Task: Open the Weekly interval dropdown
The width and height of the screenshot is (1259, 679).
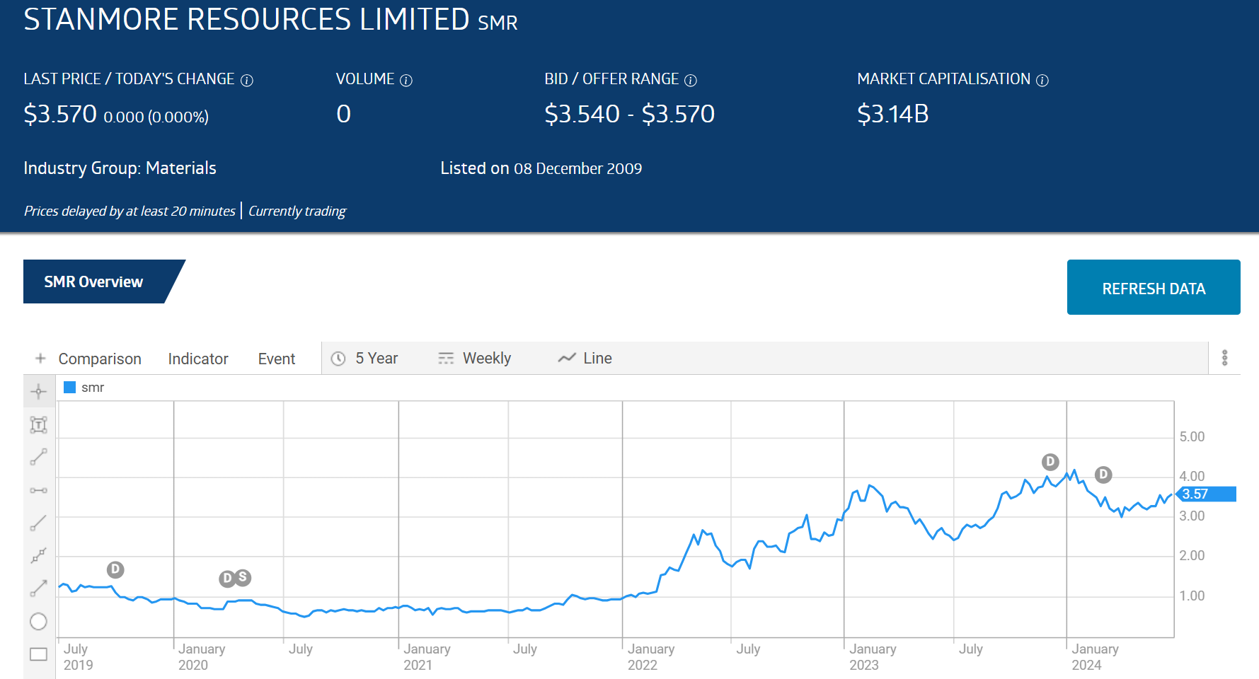Action: [475, 359]
